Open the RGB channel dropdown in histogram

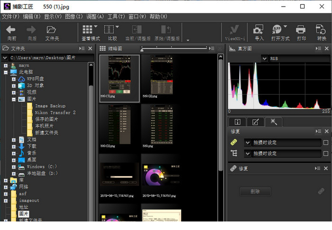(x=265, y=58)
